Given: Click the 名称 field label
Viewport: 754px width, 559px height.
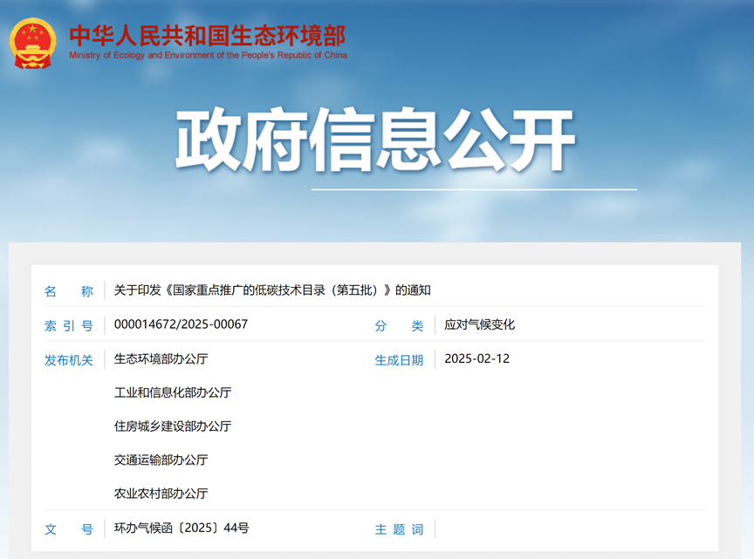Looking at the screenshot, I should click(68, 292).
